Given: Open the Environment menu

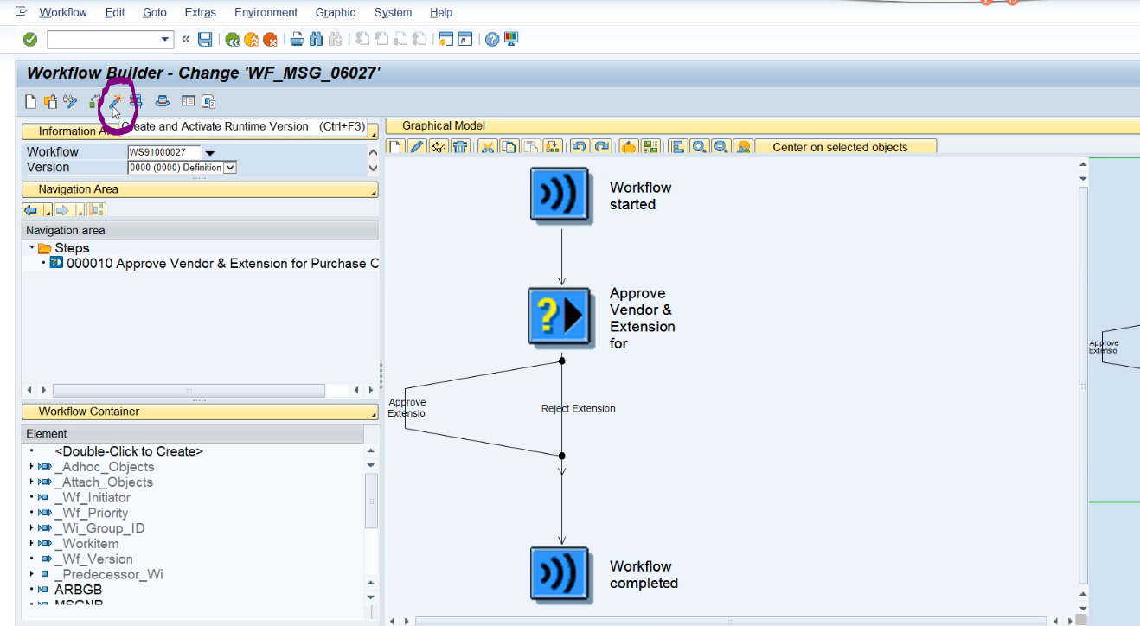Looking at the screenshot, I should pos(266,12).
